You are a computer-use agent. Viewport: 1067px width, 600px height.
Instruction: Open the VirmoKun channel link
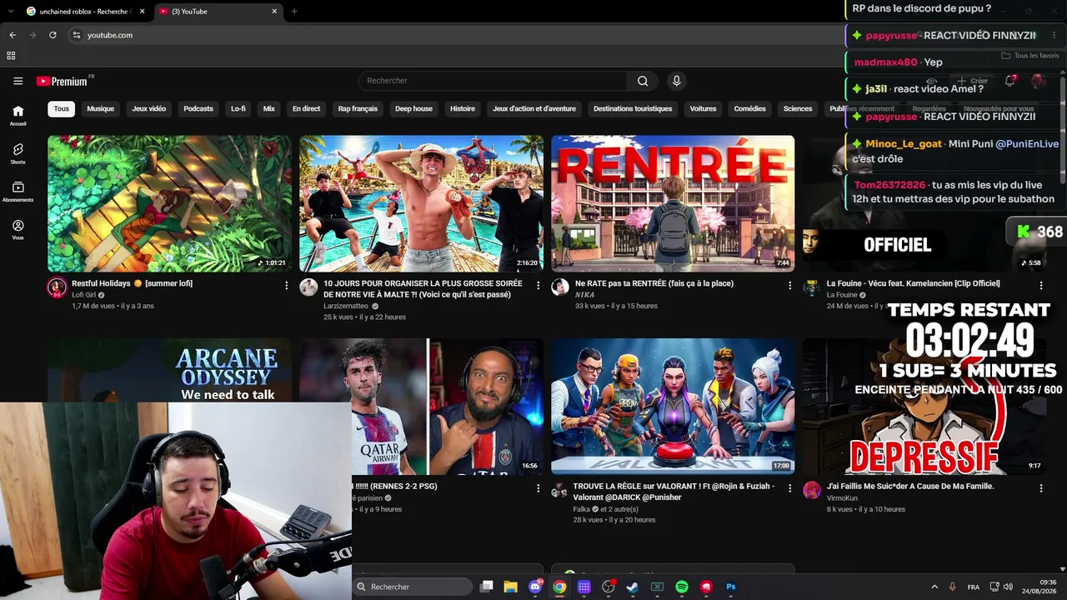(843, 497)
